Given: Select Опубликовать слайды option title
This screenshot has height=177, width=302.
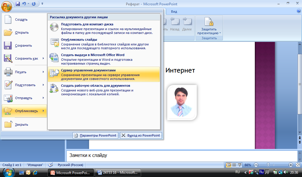Looking at the screenshot, I should pyautogui.click(x=79, y=40).
